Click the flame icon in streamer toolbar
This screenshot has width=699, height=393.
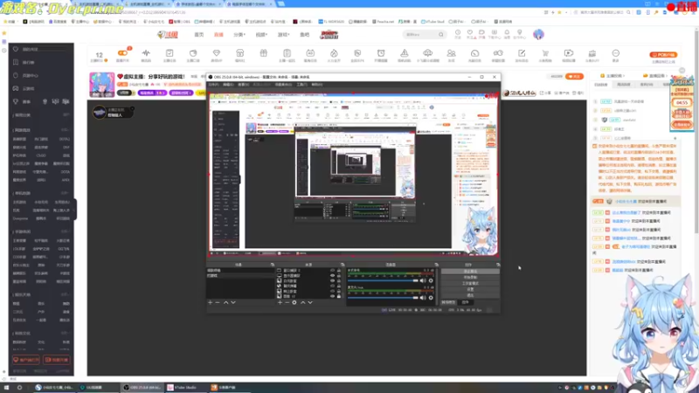[334, 55]
